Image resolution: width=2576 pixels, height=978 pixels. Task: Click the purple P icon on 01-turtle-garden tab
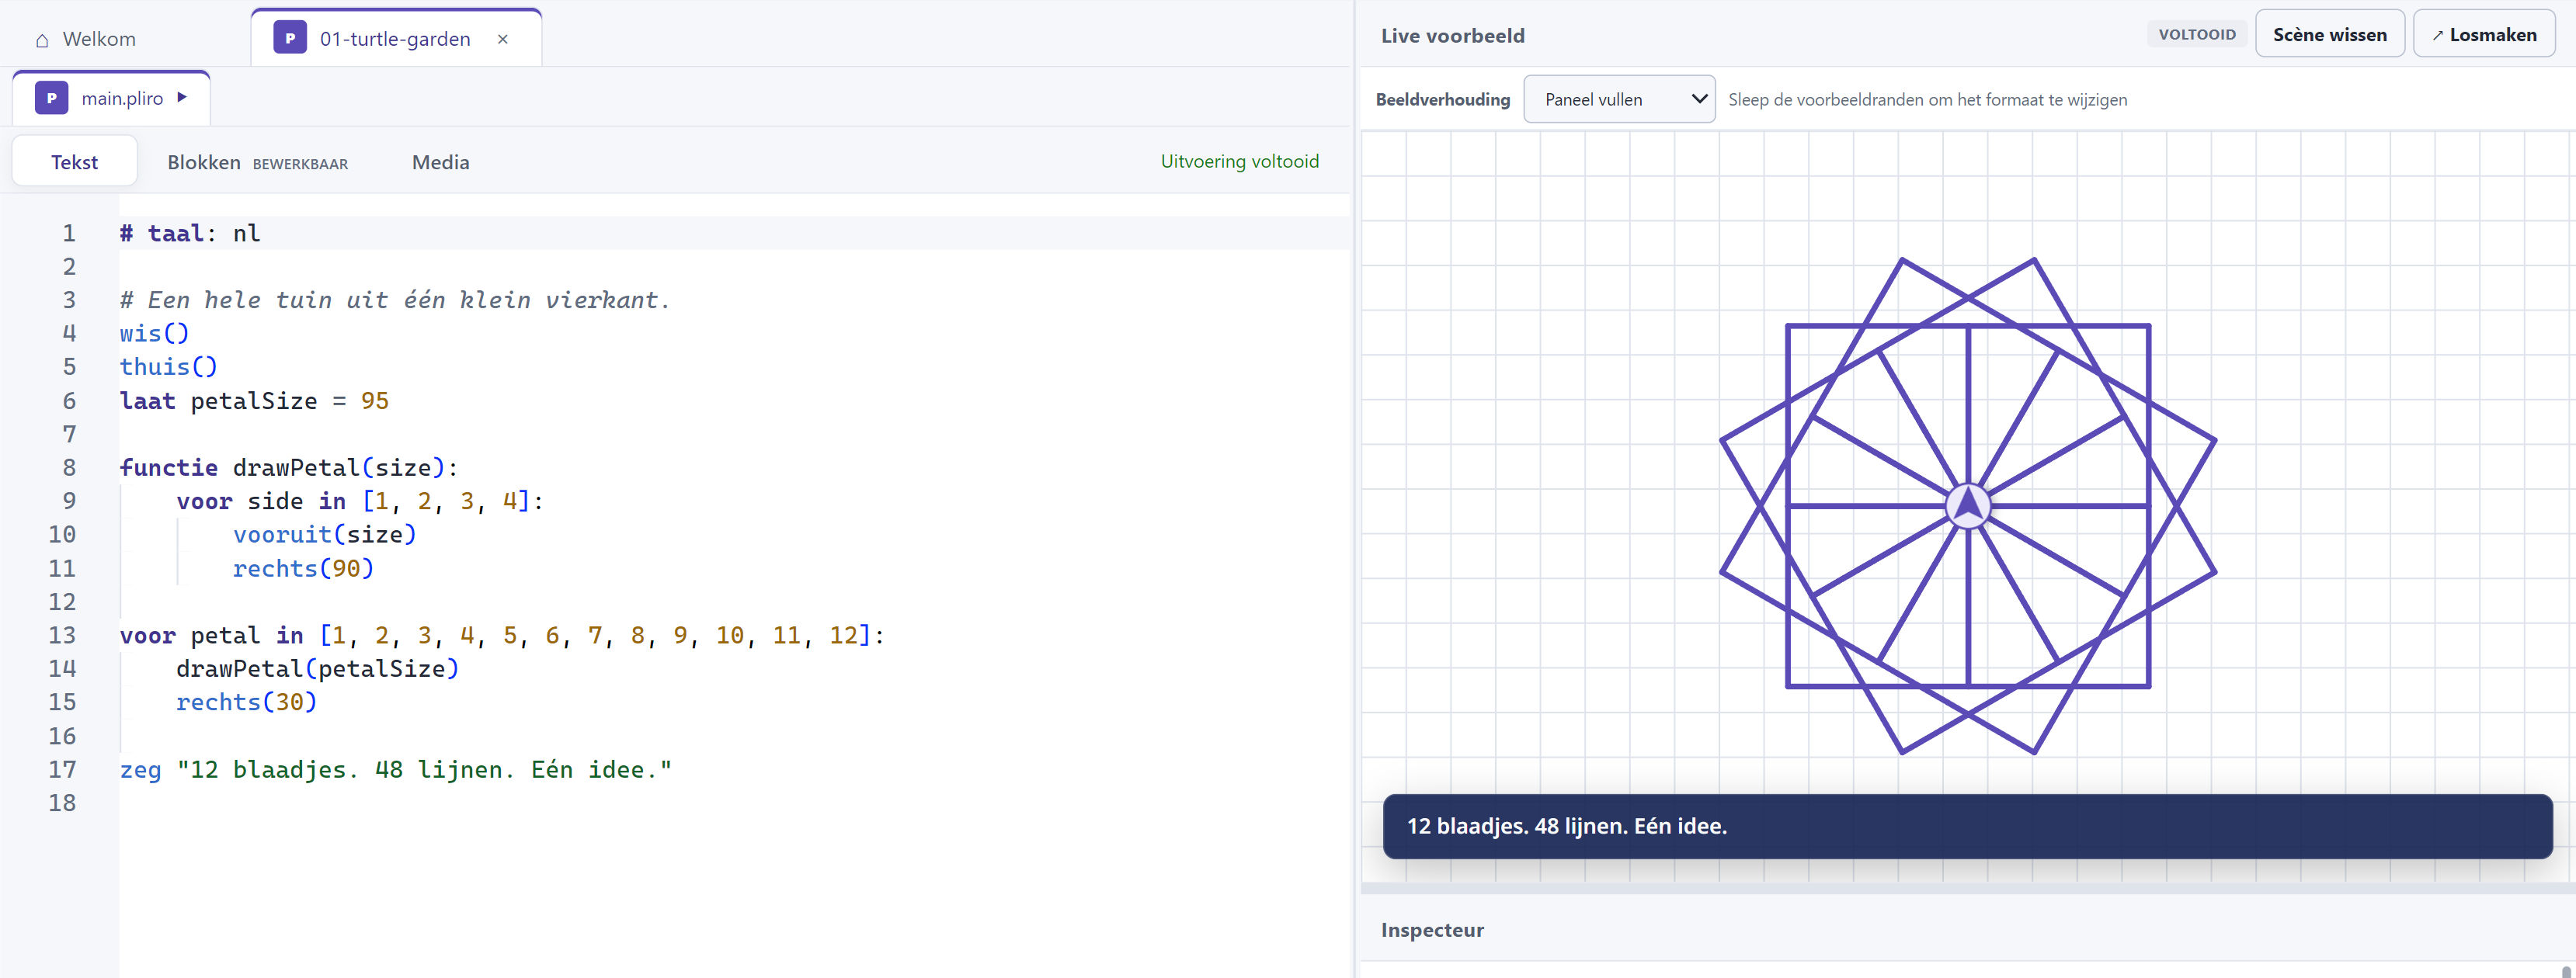tap(290, 38)
